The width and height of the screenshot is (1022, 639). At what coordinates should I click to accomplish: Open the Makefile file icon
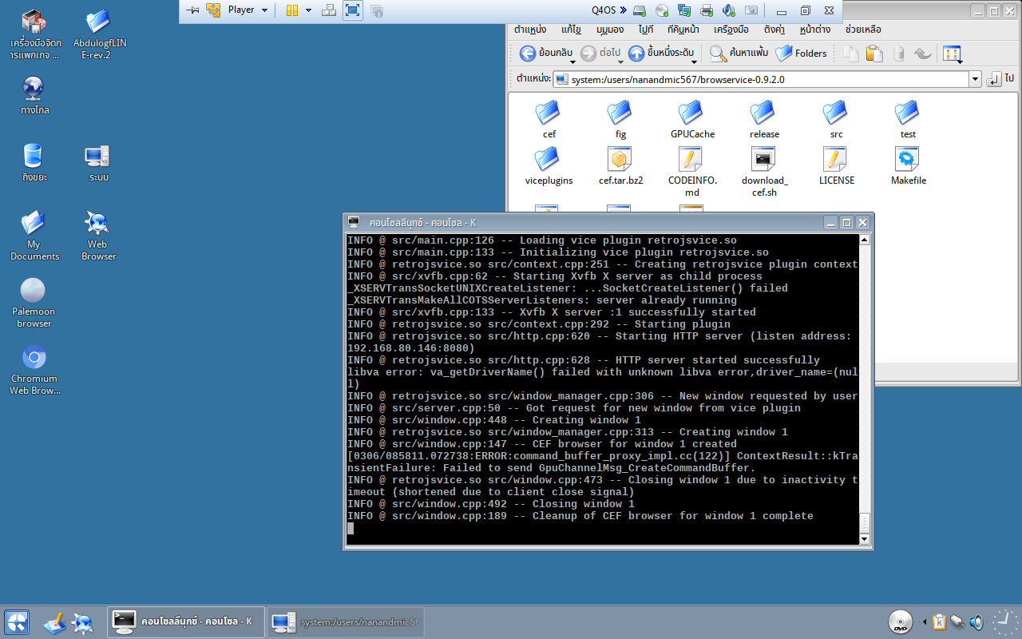tap(908, 160)
